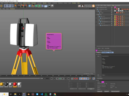129x96 pixels.
Task: Switch to the Display tab
Action: 110,53
